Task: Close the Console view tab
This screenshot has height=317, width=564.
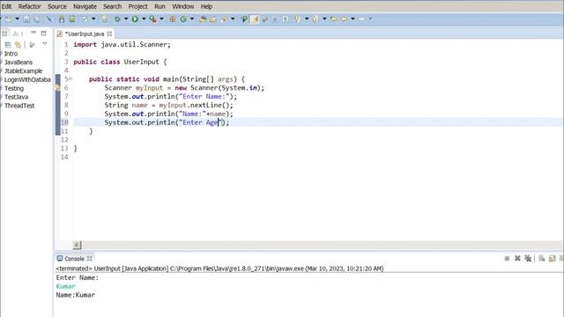Action: tap(90, 258)
